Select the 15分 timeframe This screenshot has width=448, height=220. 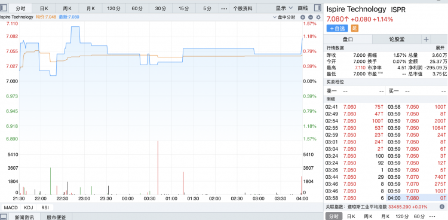tap(184, 8)
